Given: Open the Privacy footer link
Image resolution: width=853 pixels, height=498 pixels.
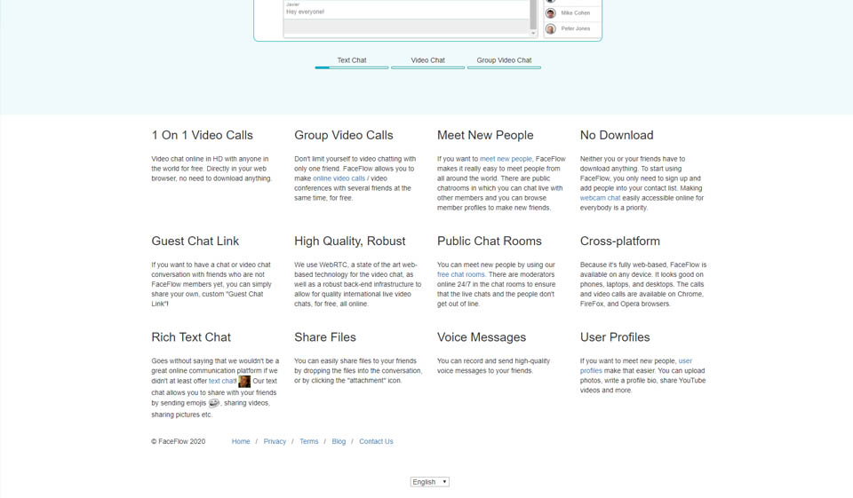Looking at the screenshot, I should (275, 441).
